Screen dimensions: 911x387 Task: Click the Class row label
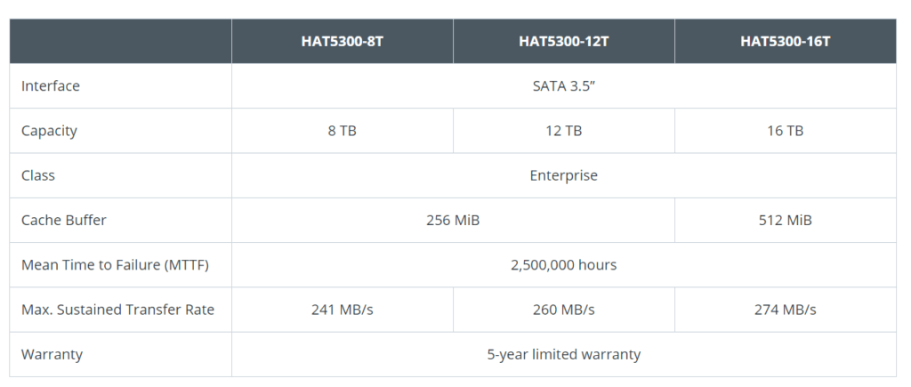(38, 175)
